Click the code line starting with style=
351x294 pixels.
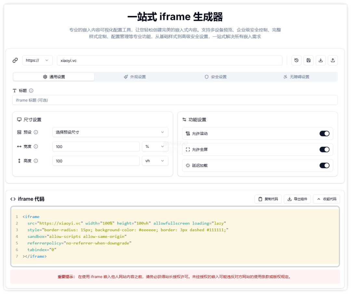point(128,230)
